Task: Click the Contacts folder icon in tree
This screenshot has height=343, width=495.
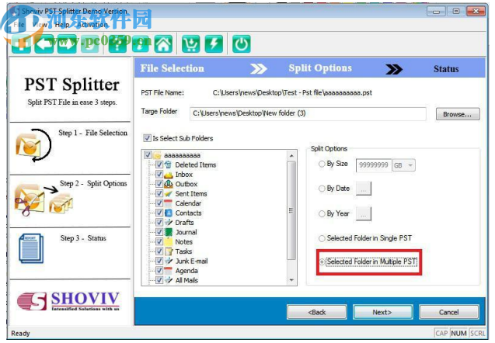Action: coord(169,213)
